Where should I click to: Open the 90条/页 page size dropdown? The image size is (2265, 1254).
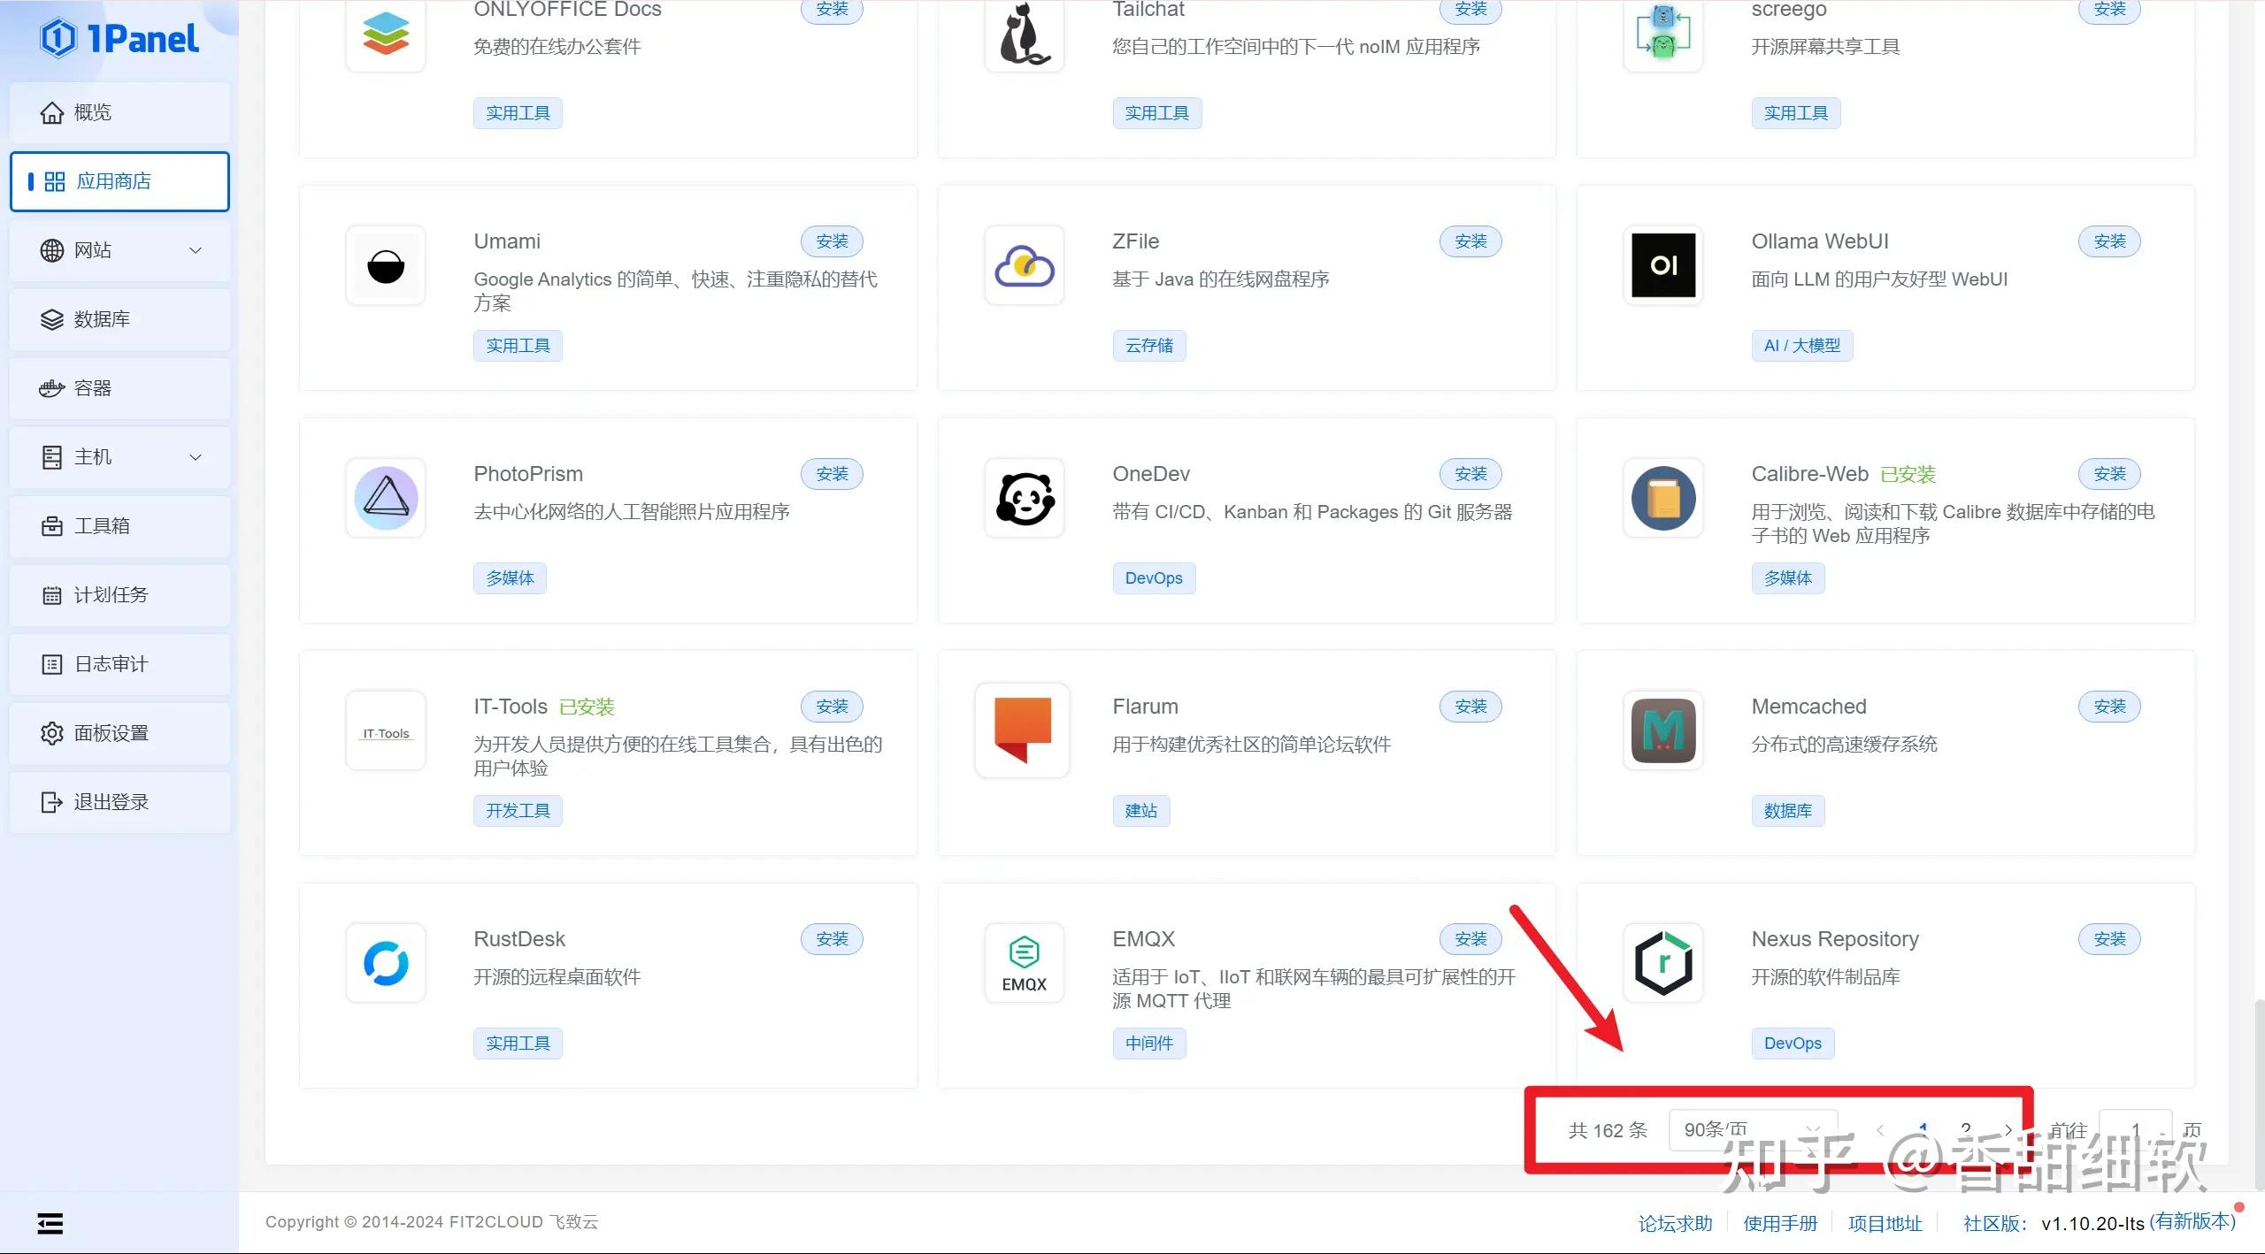[x=1752, y=1129]
